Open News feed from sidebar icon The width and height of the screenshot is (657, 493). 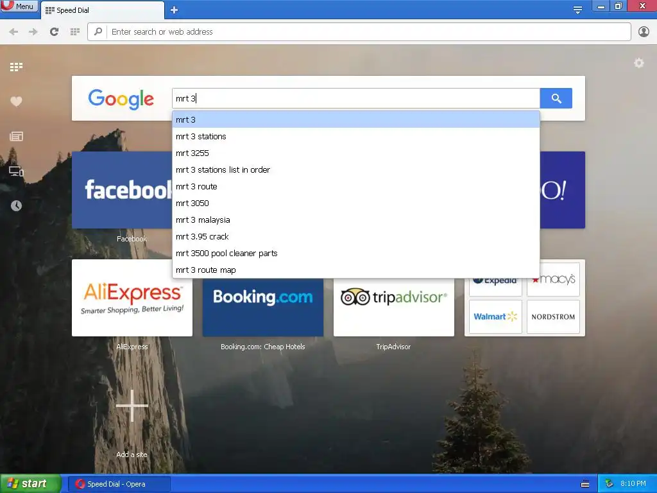pos(16,136)
